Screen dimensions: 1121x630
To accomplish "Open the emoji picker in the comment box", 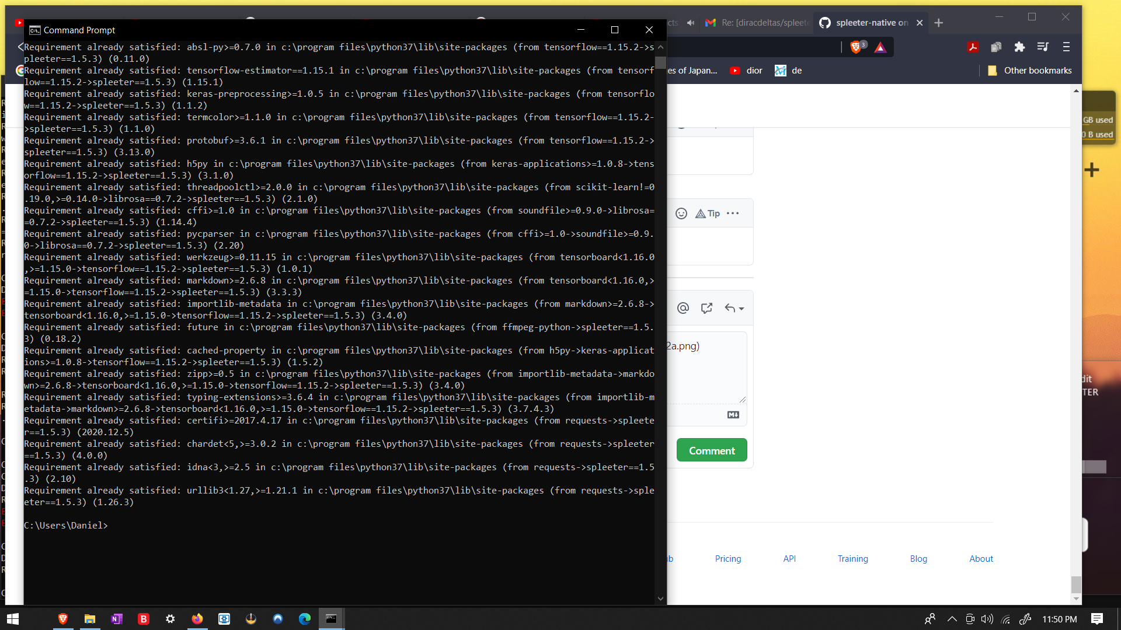I will pos(681,213).
